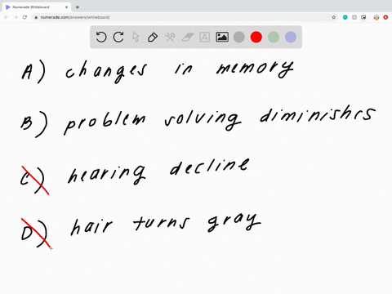Select the pen drawing tool

click(153, 37)
